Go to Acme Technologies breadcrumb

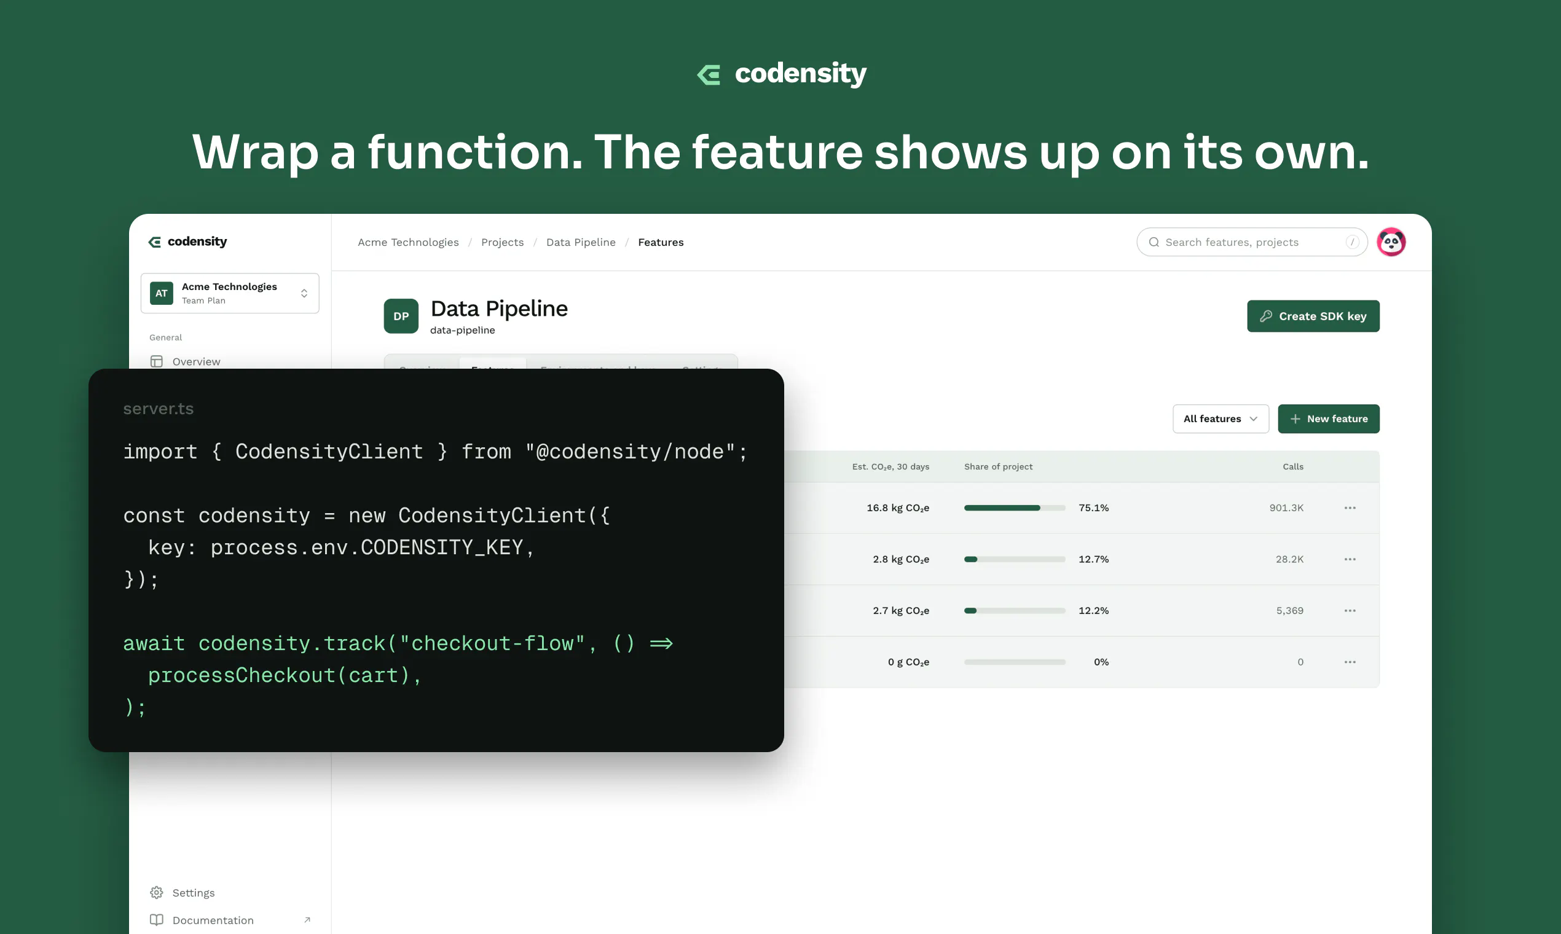tap(408, 242)
